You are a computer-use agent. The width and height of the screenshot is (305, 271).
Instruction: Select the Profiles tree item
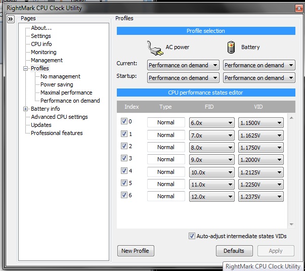[40, 68]
